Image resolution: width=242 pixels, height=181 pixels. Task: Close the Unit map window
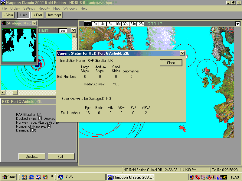point(74,30)
